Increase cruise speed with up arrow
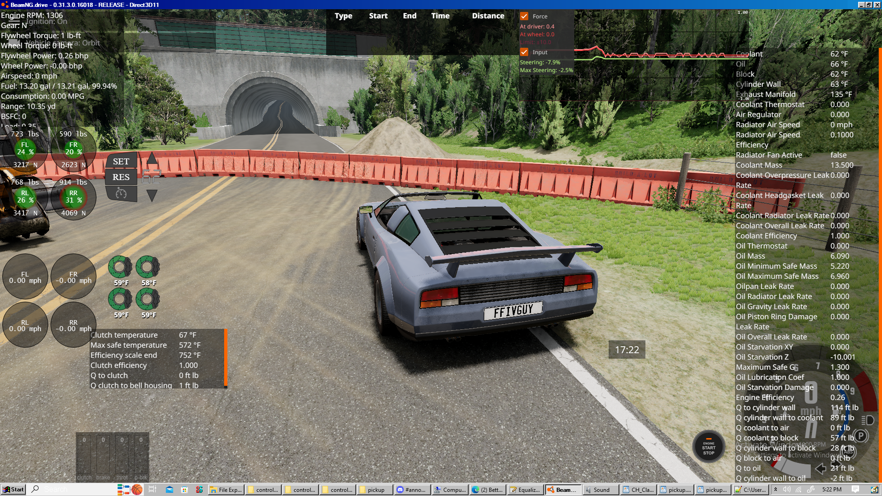This screenshot has height=496, width=882. [152, 159]
